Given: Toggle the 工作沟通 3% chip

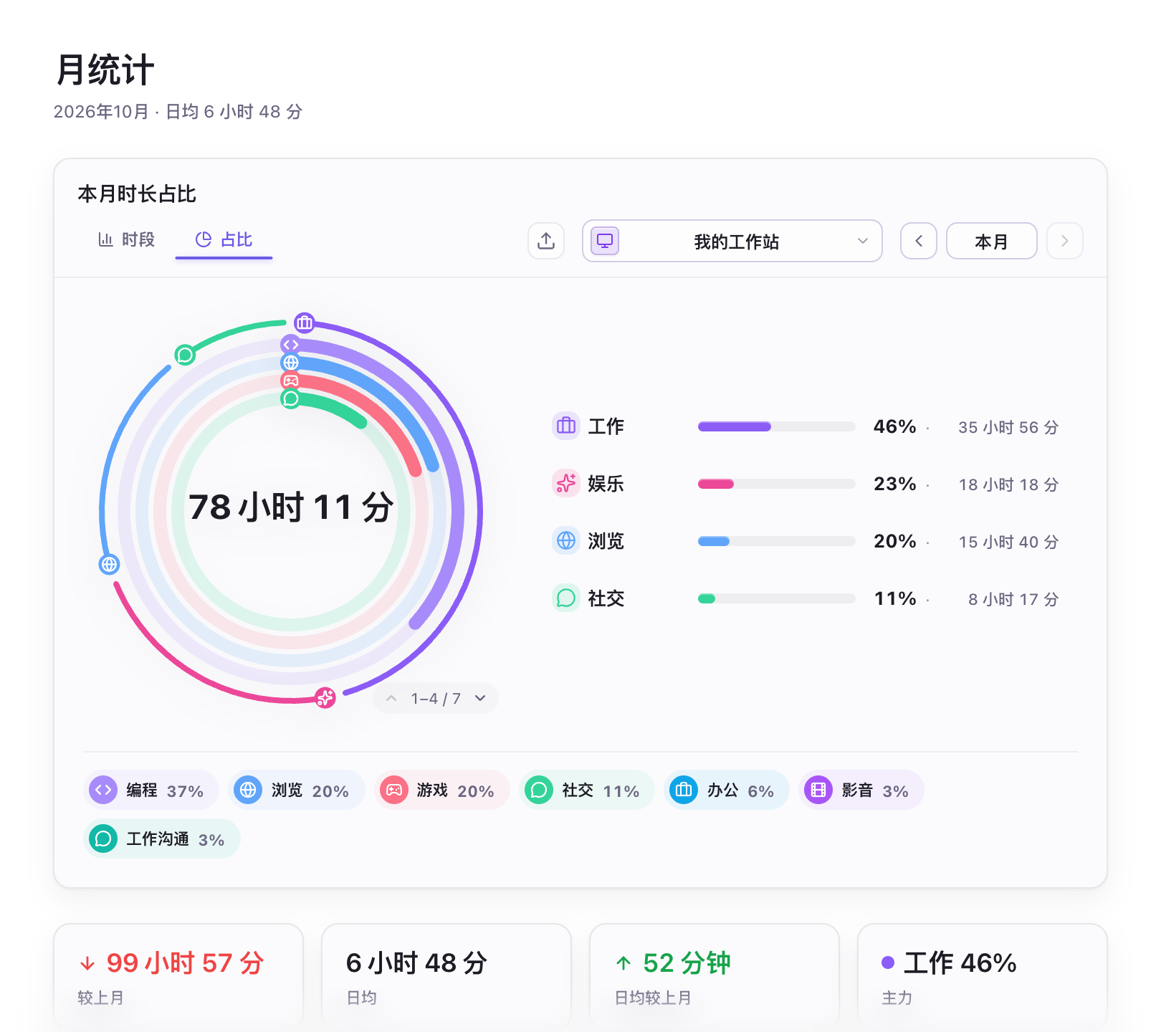Looking at the screenshot, I should (162, 838).
